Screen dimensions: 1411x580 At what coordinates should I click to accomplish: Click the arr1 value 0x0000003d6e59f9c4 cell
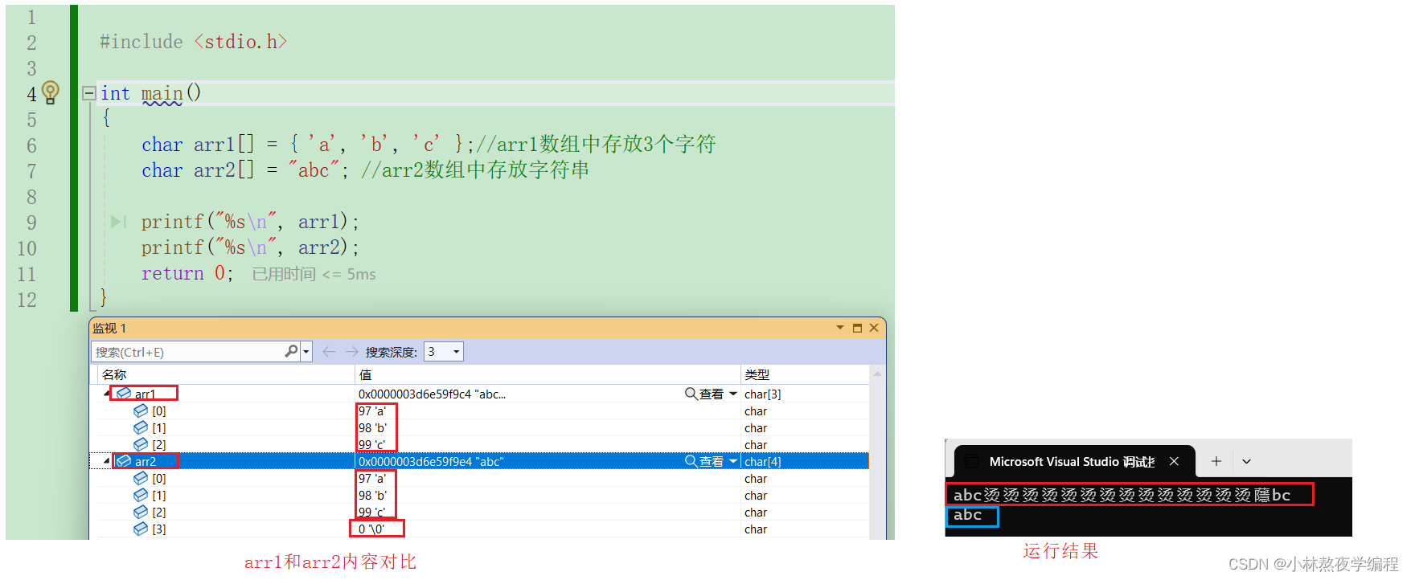click(x=433, y=394)
